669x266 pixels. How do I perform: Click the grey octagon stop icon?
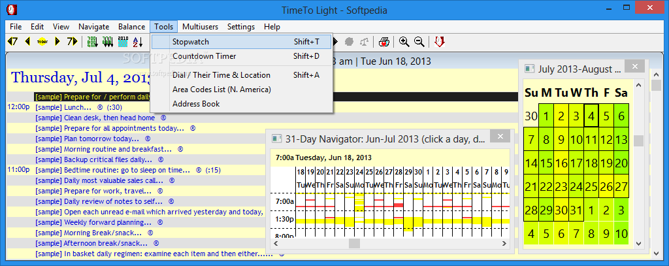(350, 41)
